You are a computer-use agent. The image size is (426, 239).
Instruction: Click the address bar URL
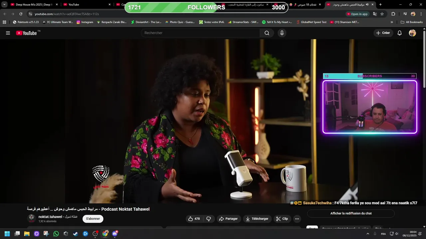(67, 14)
